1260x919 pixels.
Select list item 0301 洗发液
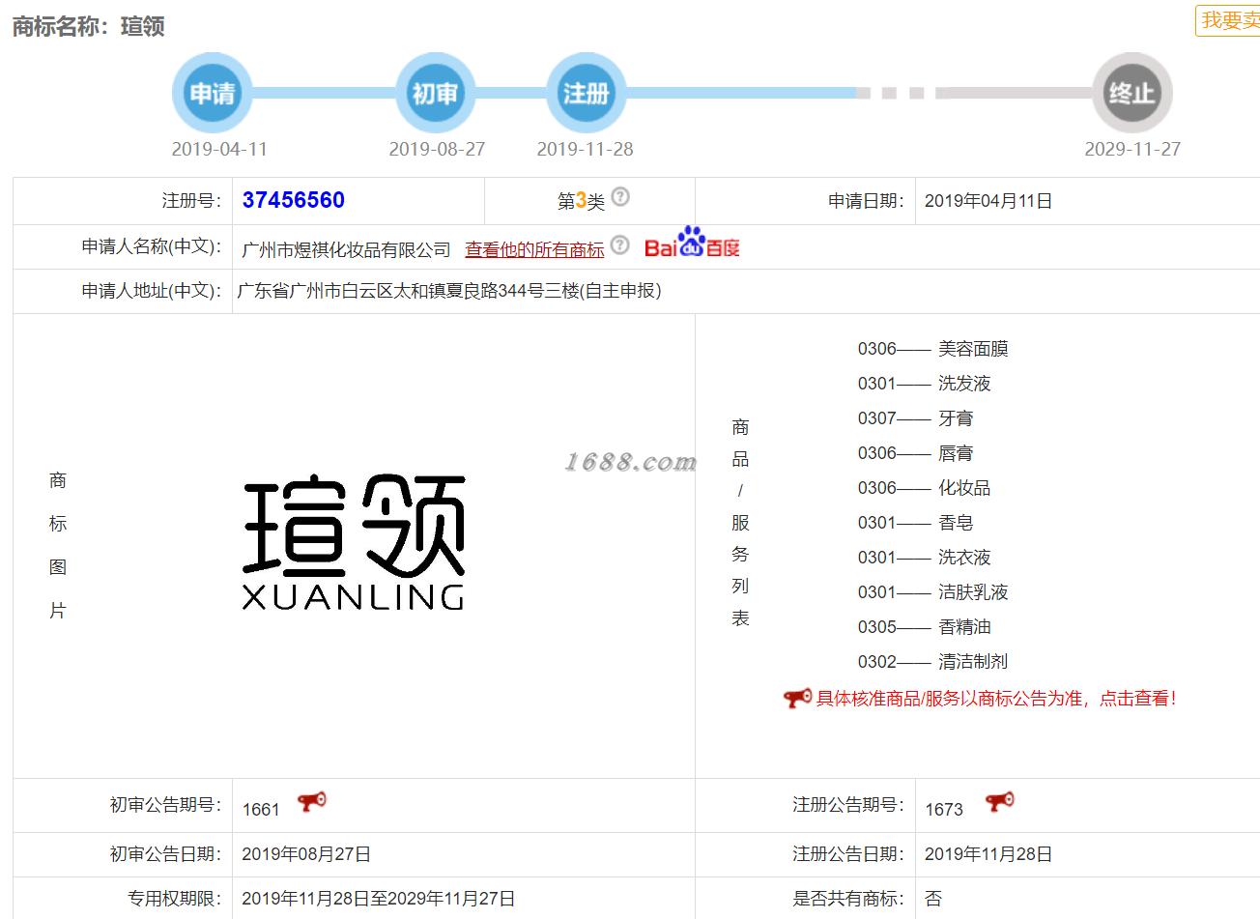click(x=924, y=384)
